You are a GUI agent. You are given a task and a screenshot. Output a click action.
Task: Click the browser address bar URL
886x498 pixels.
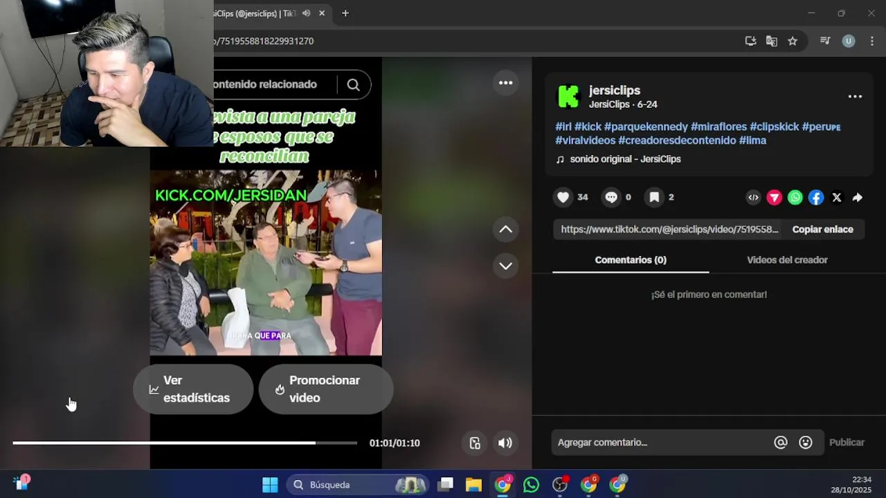pyautogui.click(x=266, y=41)
